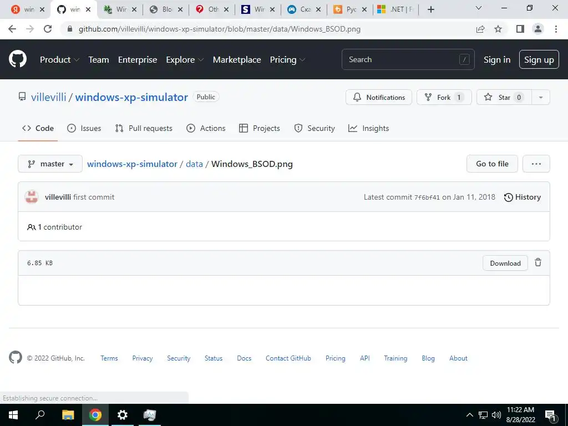Viewport: 568px width, 426px height.
Task: Open Chrome profile avatar icon
Action: tap(538, 29)
